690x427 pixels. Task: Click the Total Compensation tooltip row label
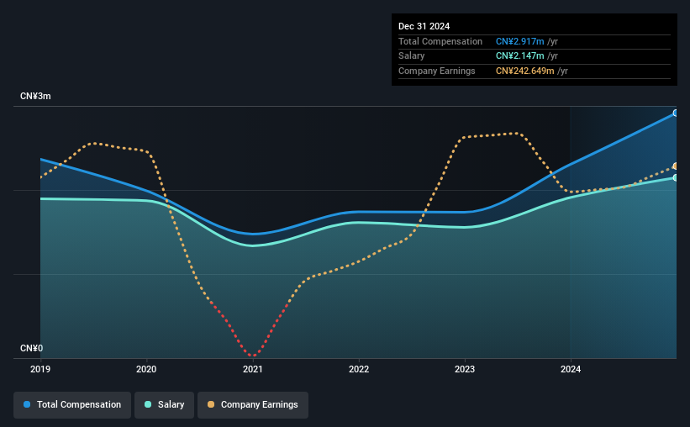coord(440,41)
